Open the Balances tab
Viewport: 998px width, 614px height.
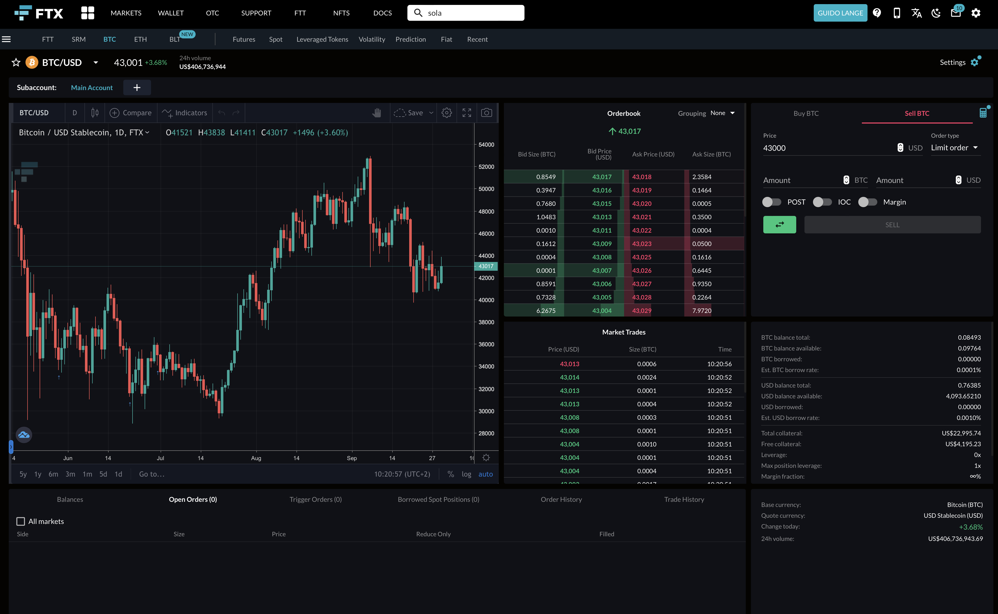coord(70,499)
